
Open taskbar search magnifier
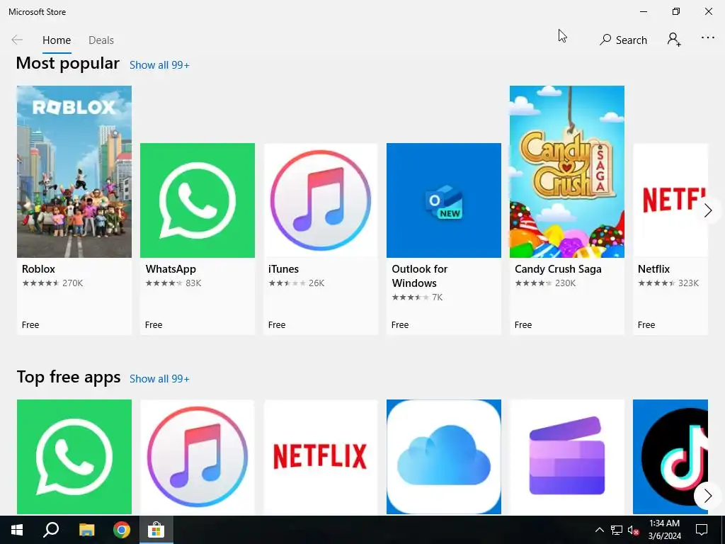coord(51,530)
